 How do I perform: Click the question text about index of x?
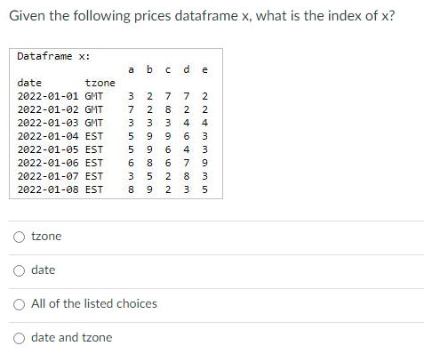click(202, 16)
